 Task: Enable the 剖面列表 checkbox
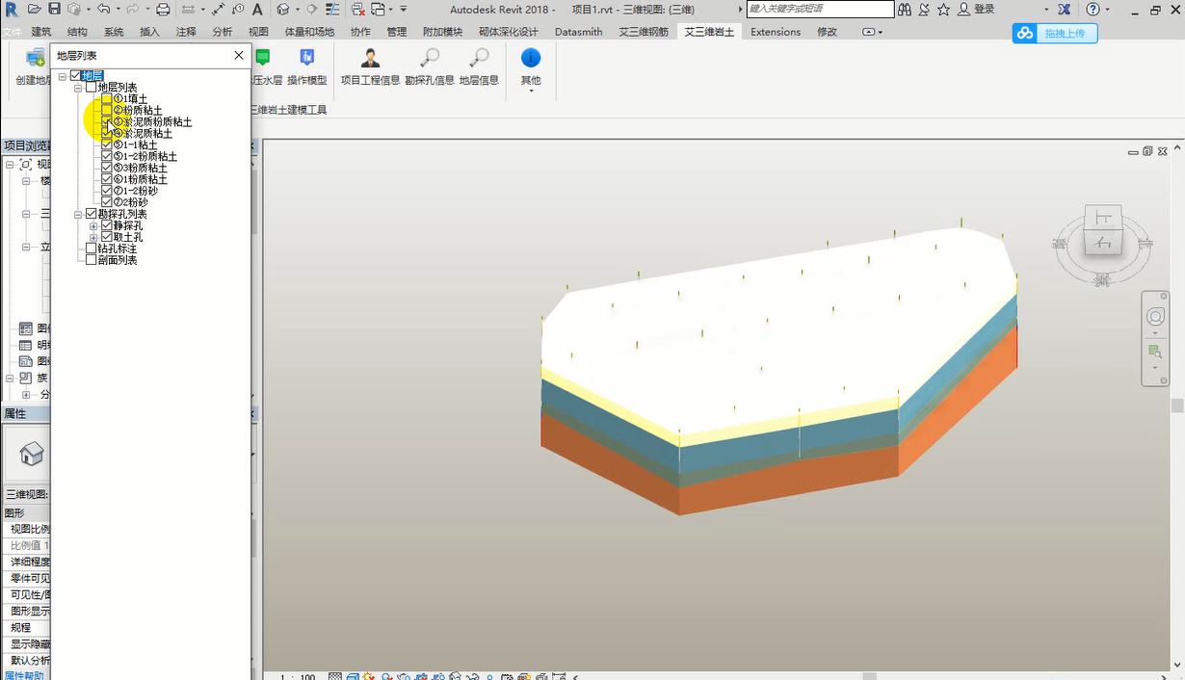pos(92,260)
